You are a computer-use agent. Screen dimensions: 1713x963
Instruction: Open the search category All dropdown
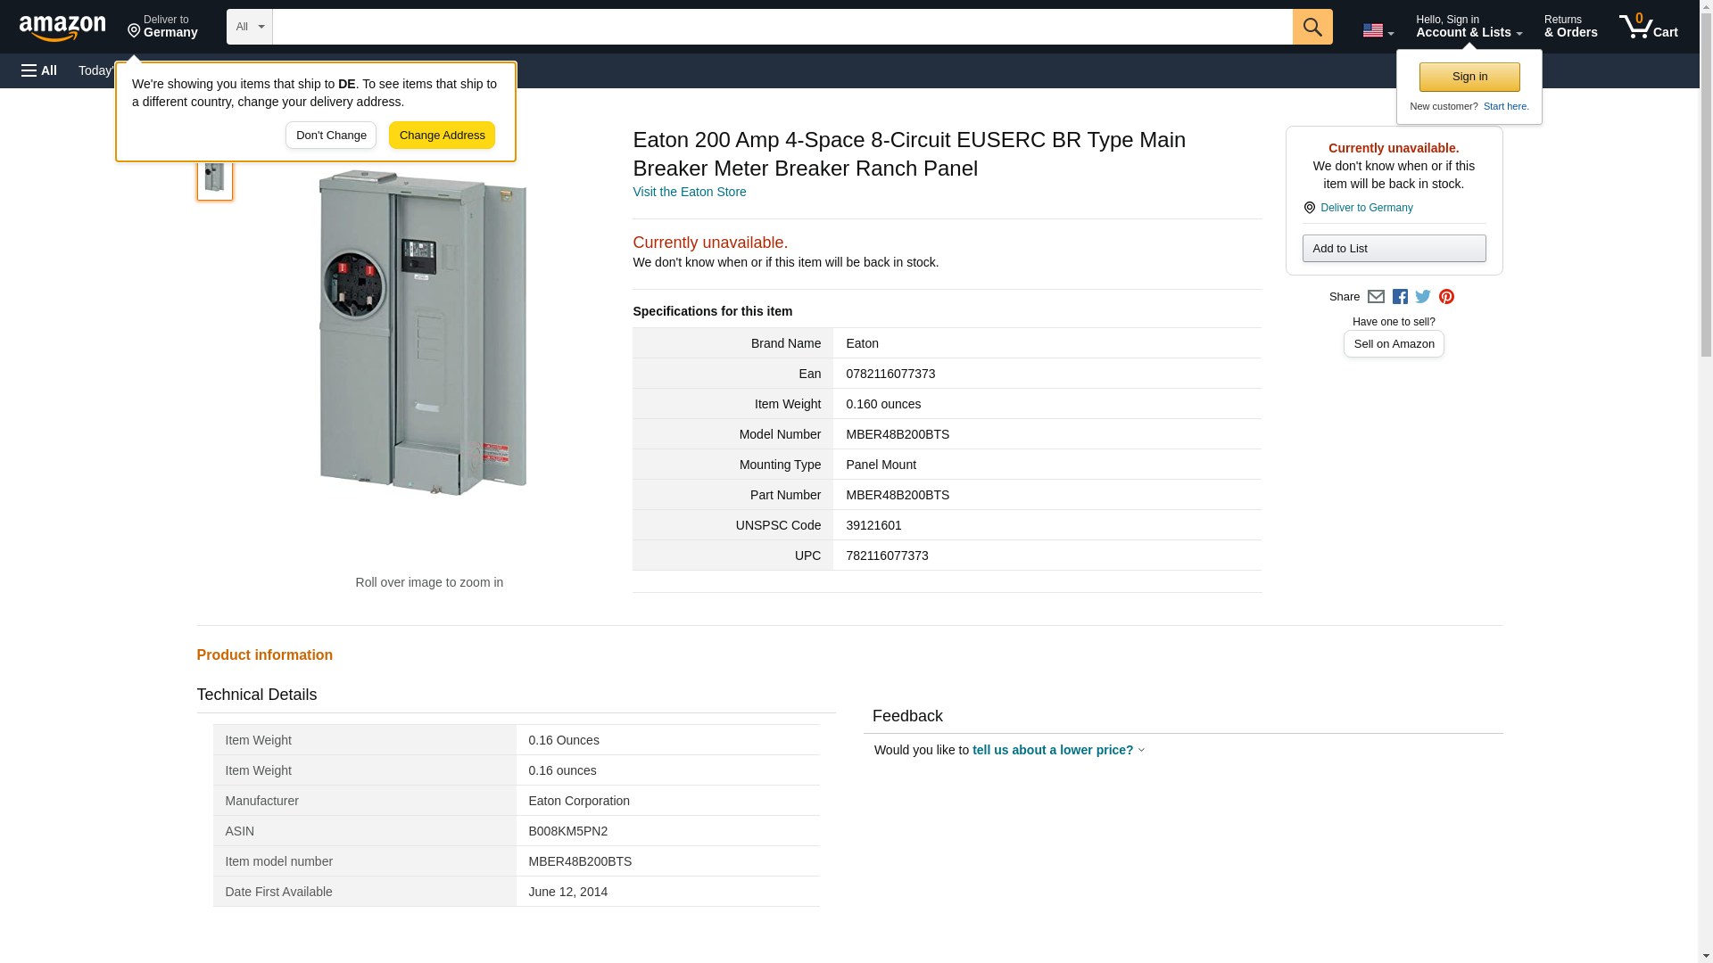tap(249, 27)
